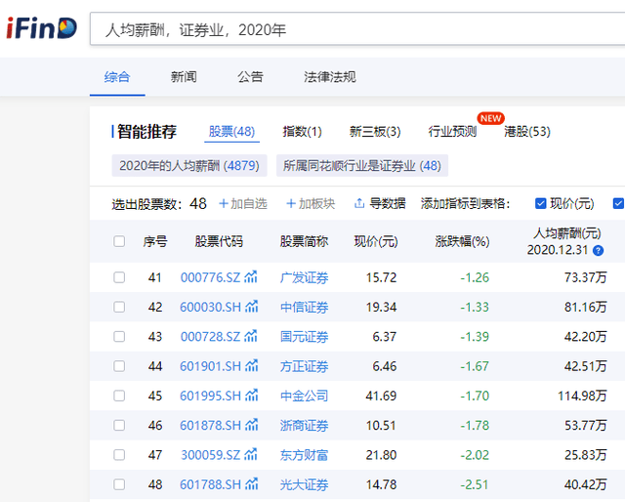Click the export icon before 导数据
This screenshot has height=502, width=625.
pos(359,203)
